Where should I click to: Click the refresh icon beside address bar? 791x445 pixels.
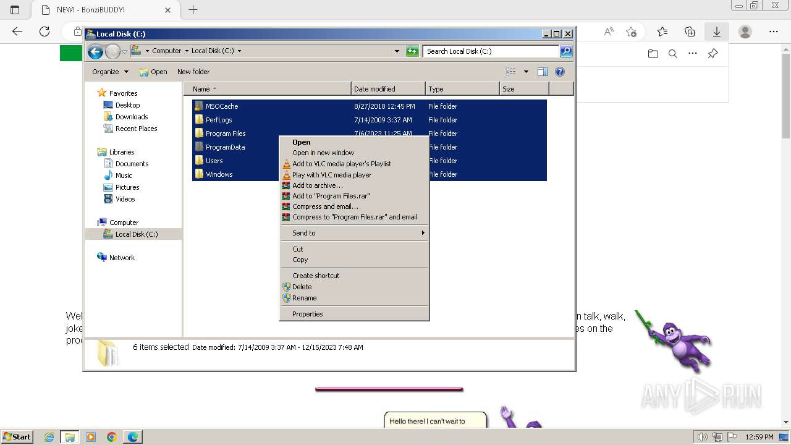pos(412,51)
